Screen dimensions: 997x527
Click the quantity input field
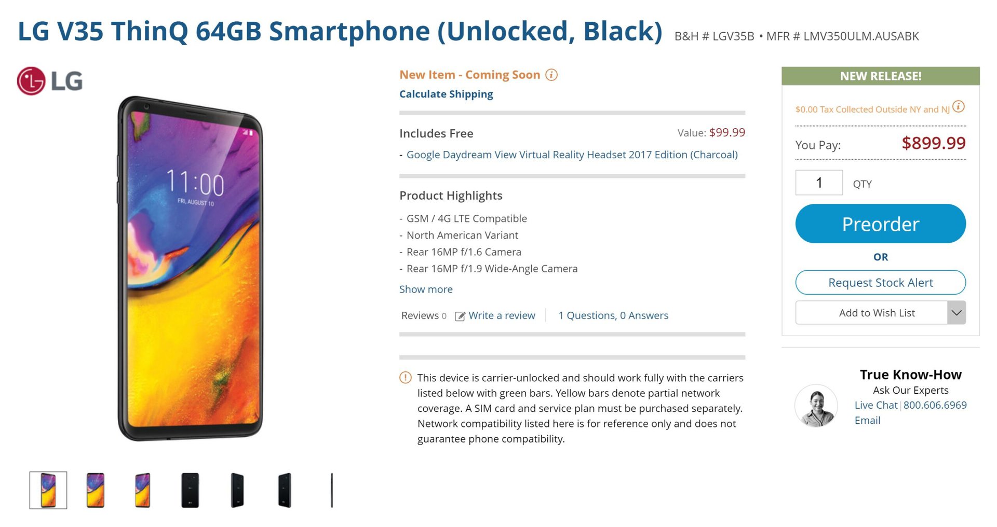click(819, 183)
